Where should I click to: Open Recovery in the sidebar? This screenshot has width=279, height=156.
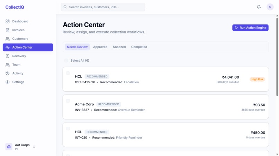coord(28,56)
